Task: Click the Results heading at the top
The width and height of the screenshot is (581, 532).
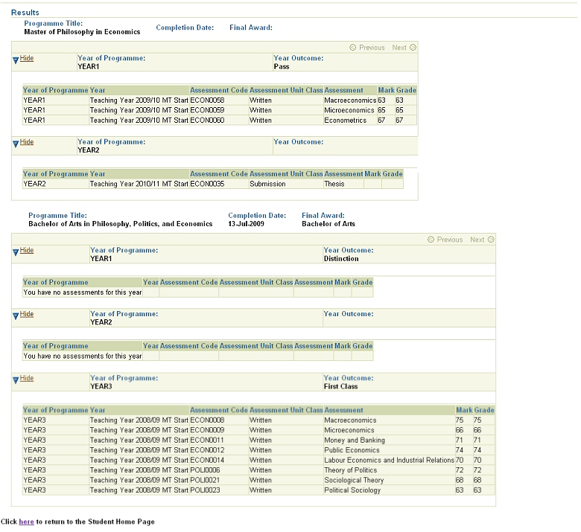Action: [x=25, y=13]
